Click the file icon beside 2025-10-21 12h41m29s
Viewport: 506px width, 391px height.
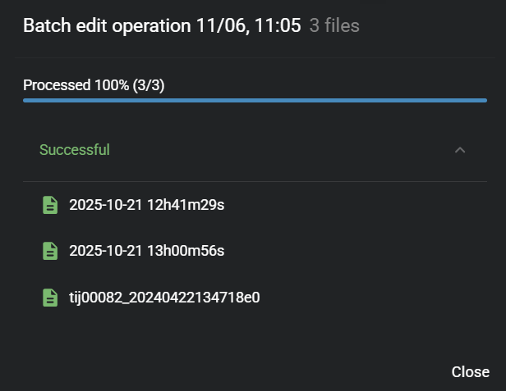click(x=50, y=205)
